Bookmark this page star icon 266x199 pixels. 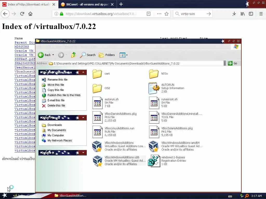(x=167, y=14)
